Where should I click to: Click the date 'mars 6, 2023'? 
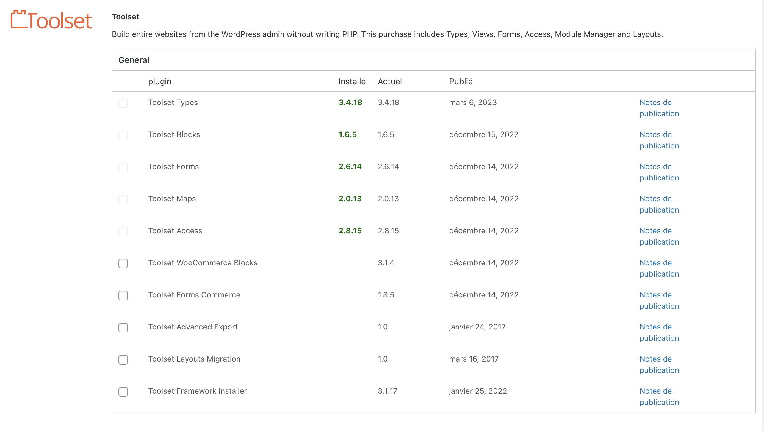click(473, 102)
